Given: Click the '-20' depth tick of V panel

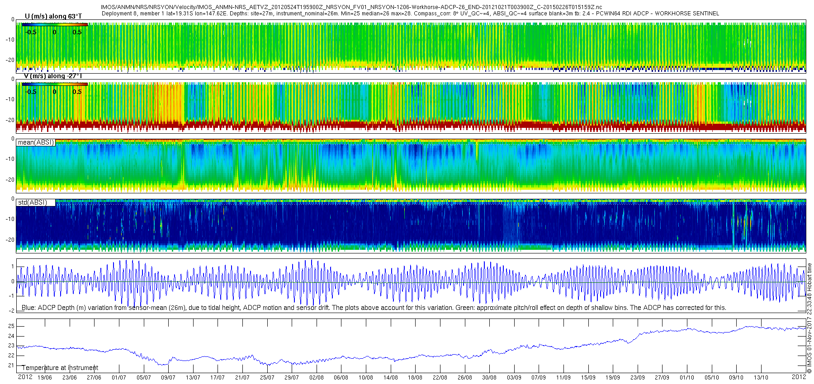Looking at the screenshot, I should pyautogui.click(x=9, y=120).
